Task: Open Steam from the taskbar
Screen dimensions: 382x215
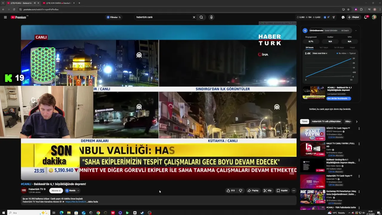Action: pyautogui.click(x=142, y=213)
